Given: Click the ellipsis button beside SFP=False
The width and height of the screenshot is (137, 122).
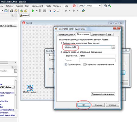Looking at the screenshot, I should point(13,87).
